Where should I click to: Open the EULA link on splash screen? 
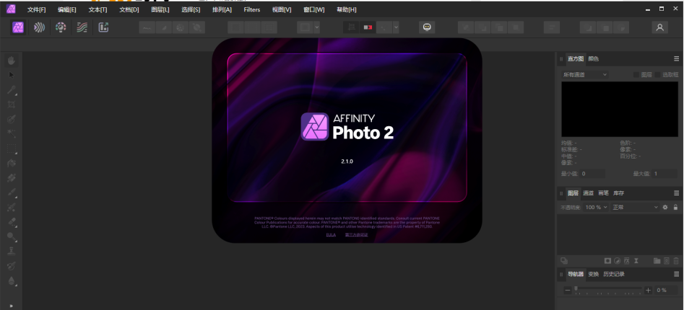point(331,235)
